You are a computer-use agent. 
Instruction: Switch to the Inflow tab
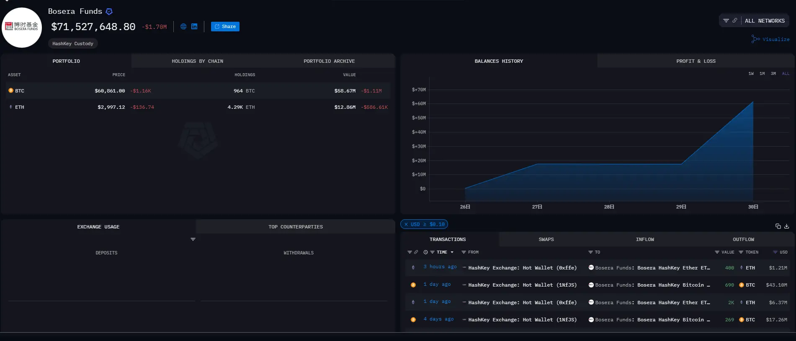coord(645,239)
